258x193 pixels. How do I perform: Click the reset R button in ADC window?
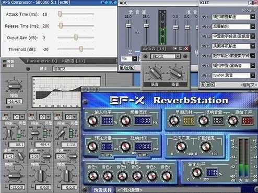[x=122, y=68]
